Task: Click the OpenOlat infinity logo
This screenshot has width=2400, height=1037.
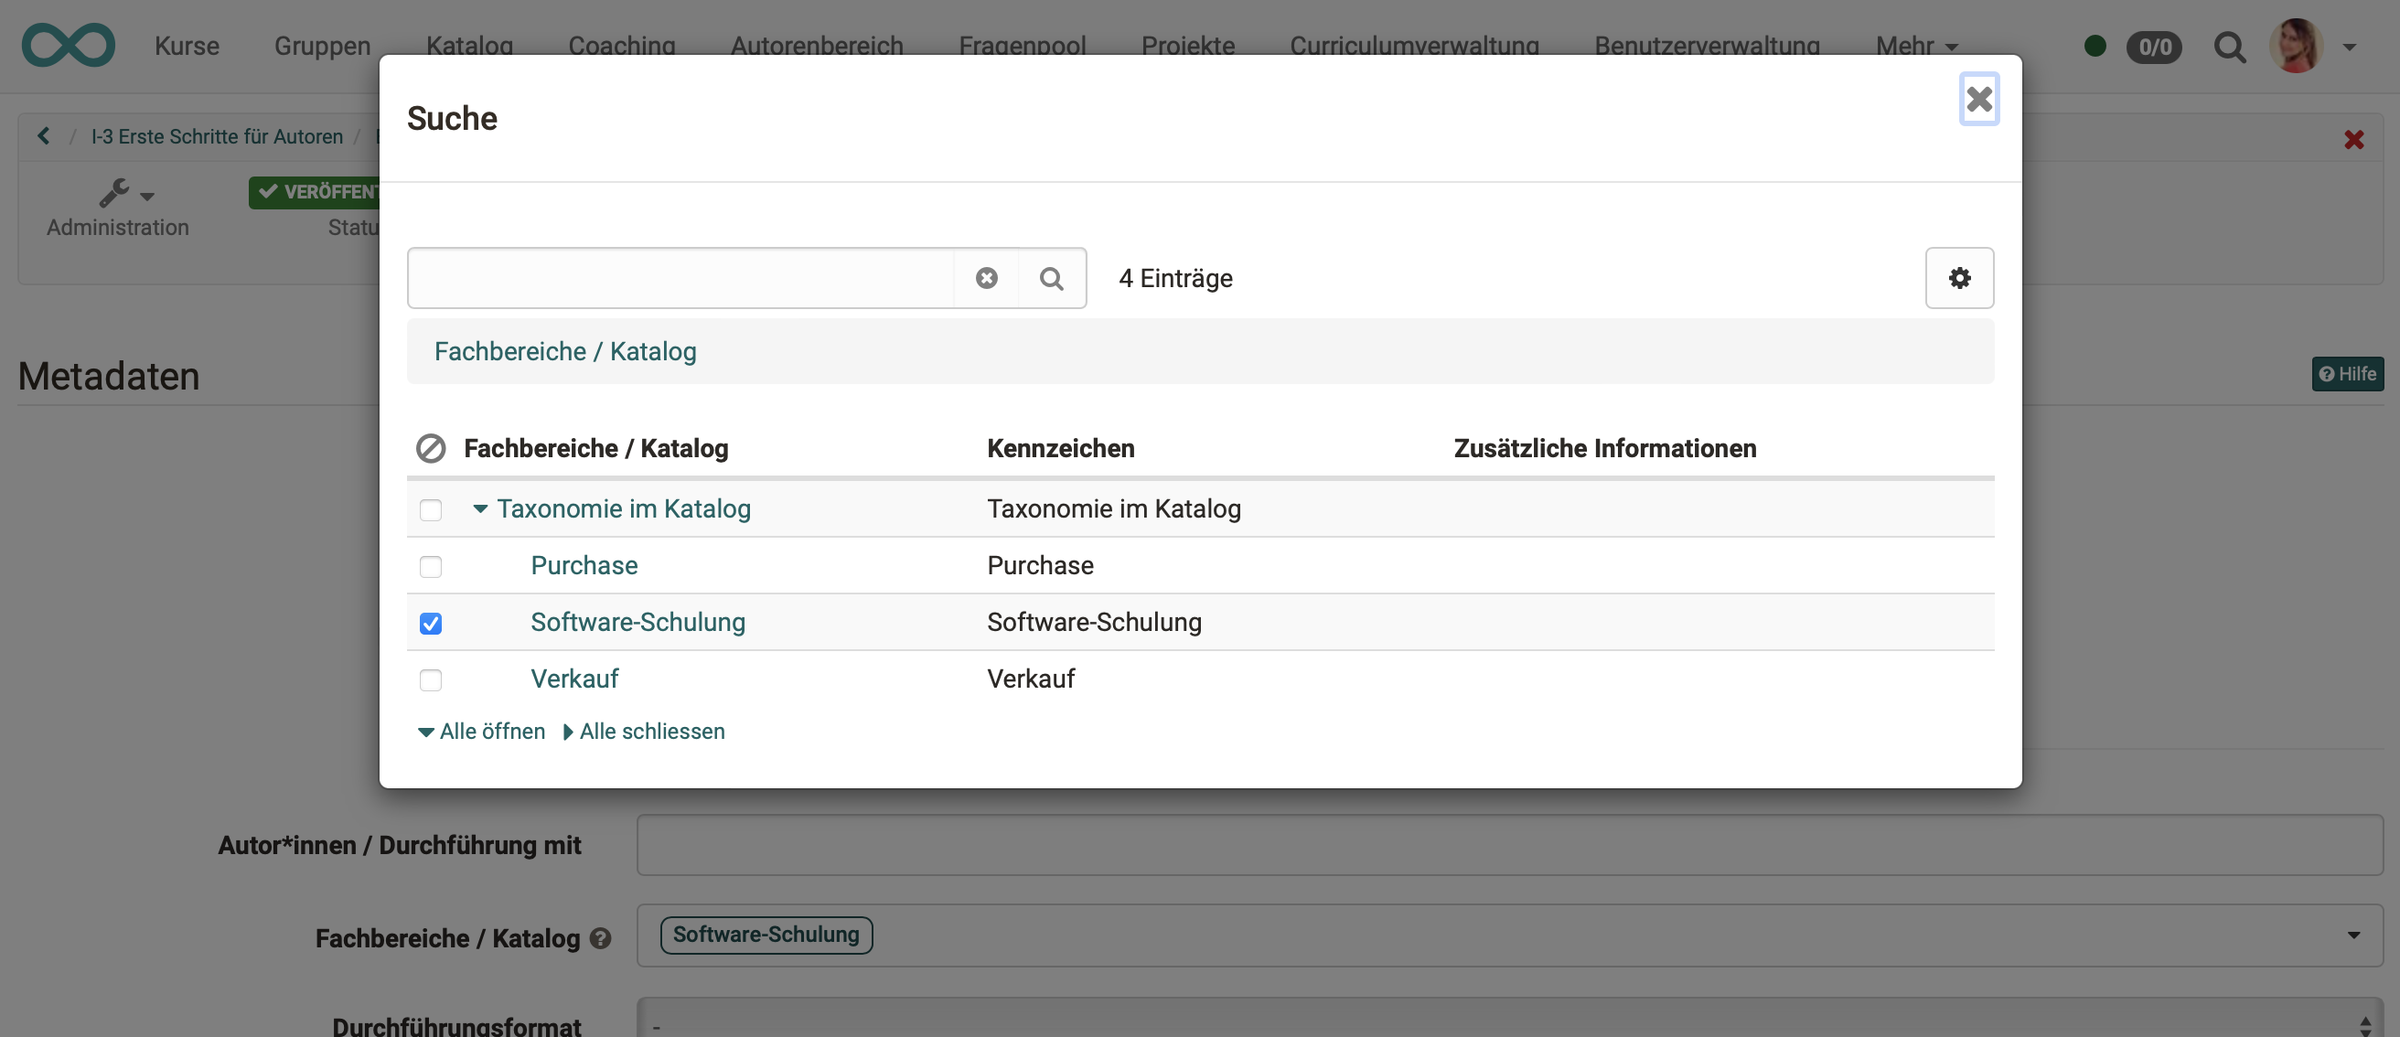Action: click(68, 45)
